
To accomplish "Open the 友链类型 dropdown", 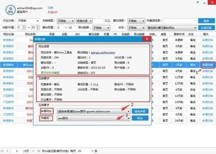I will [73, 21].
